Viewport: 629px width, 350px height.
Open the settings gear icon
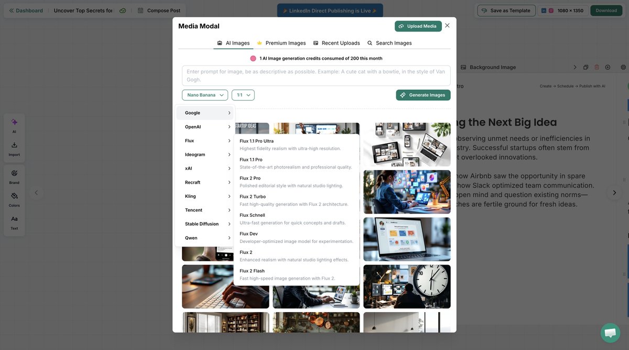(x=623, y=67)
